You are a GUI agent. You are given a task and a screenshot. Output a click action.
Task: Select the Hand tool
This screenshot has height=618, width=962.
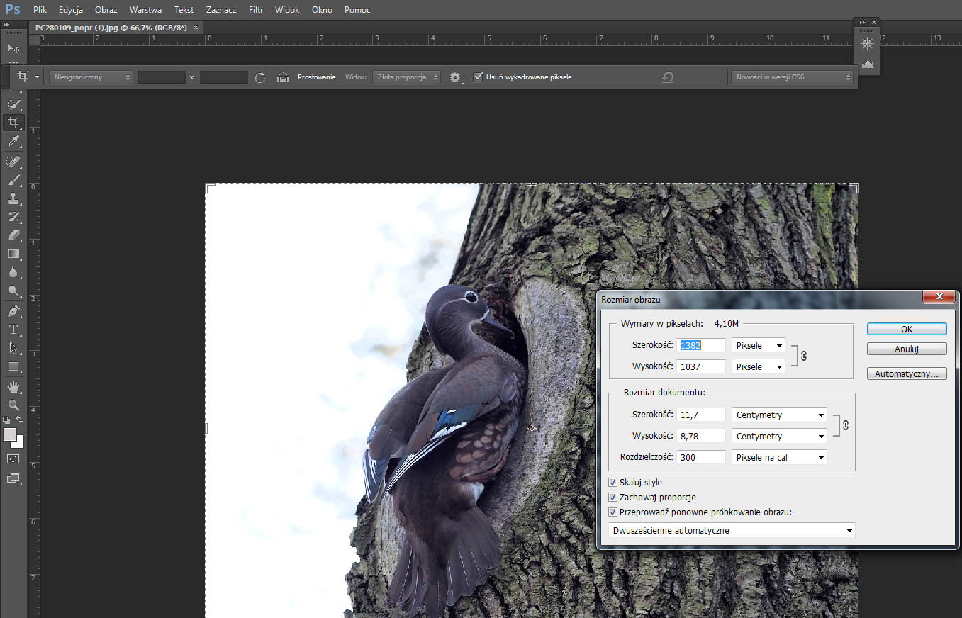pos(13,386)
